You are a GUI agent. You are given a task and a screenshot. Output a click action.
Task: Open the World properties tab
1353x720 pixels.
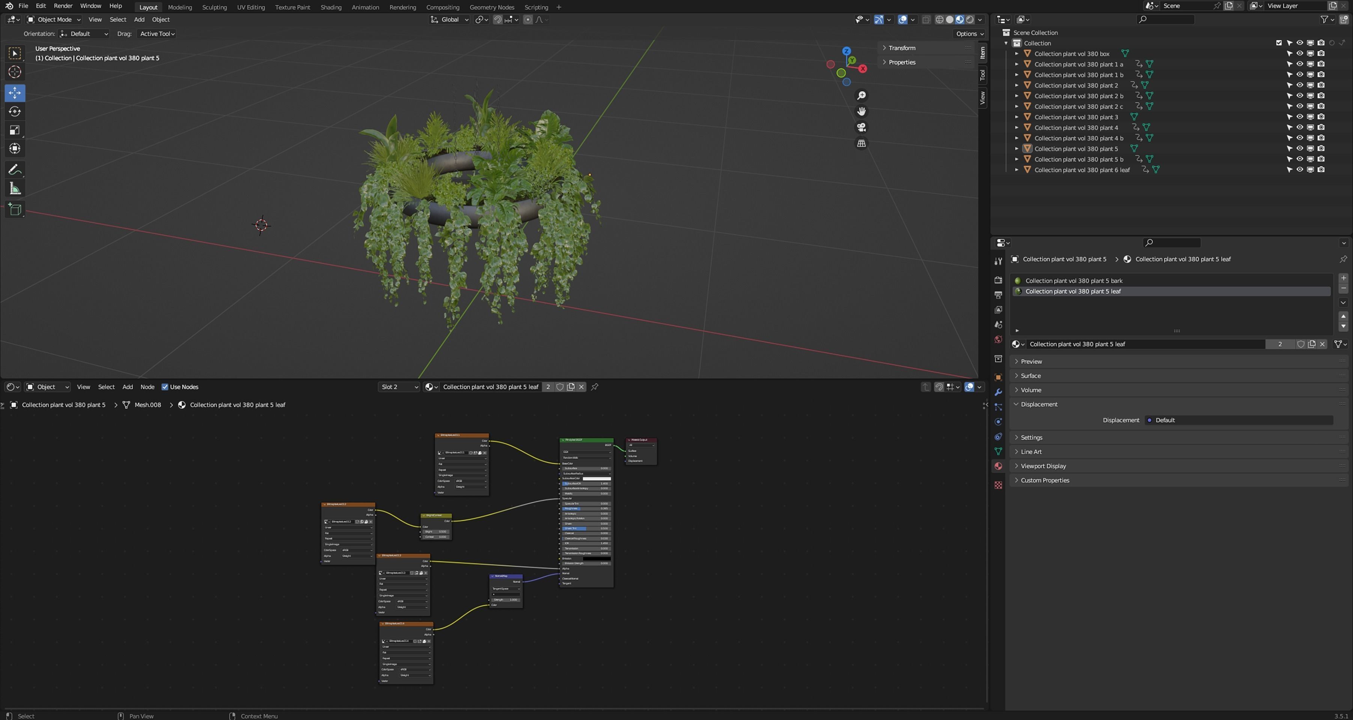[x=998, y=339]
